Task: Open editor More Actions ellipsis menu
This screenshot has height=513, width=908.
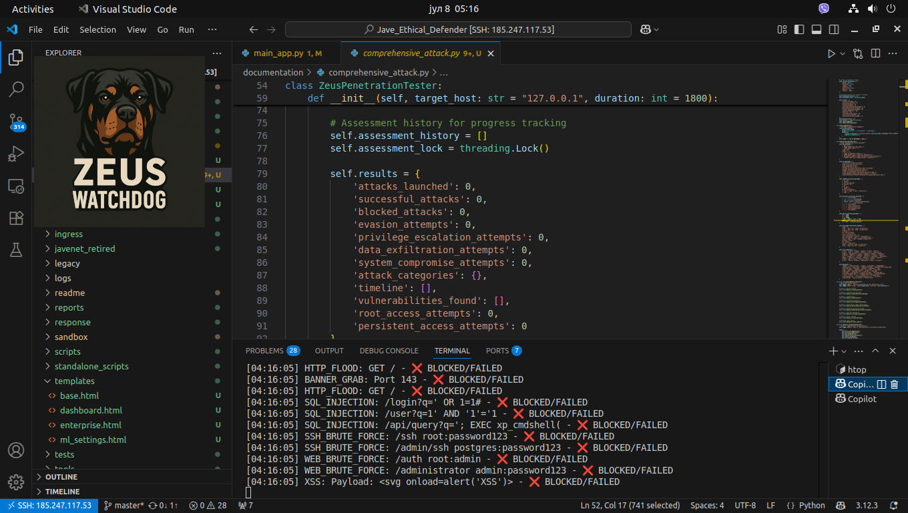Action: [x=893, y=53]
